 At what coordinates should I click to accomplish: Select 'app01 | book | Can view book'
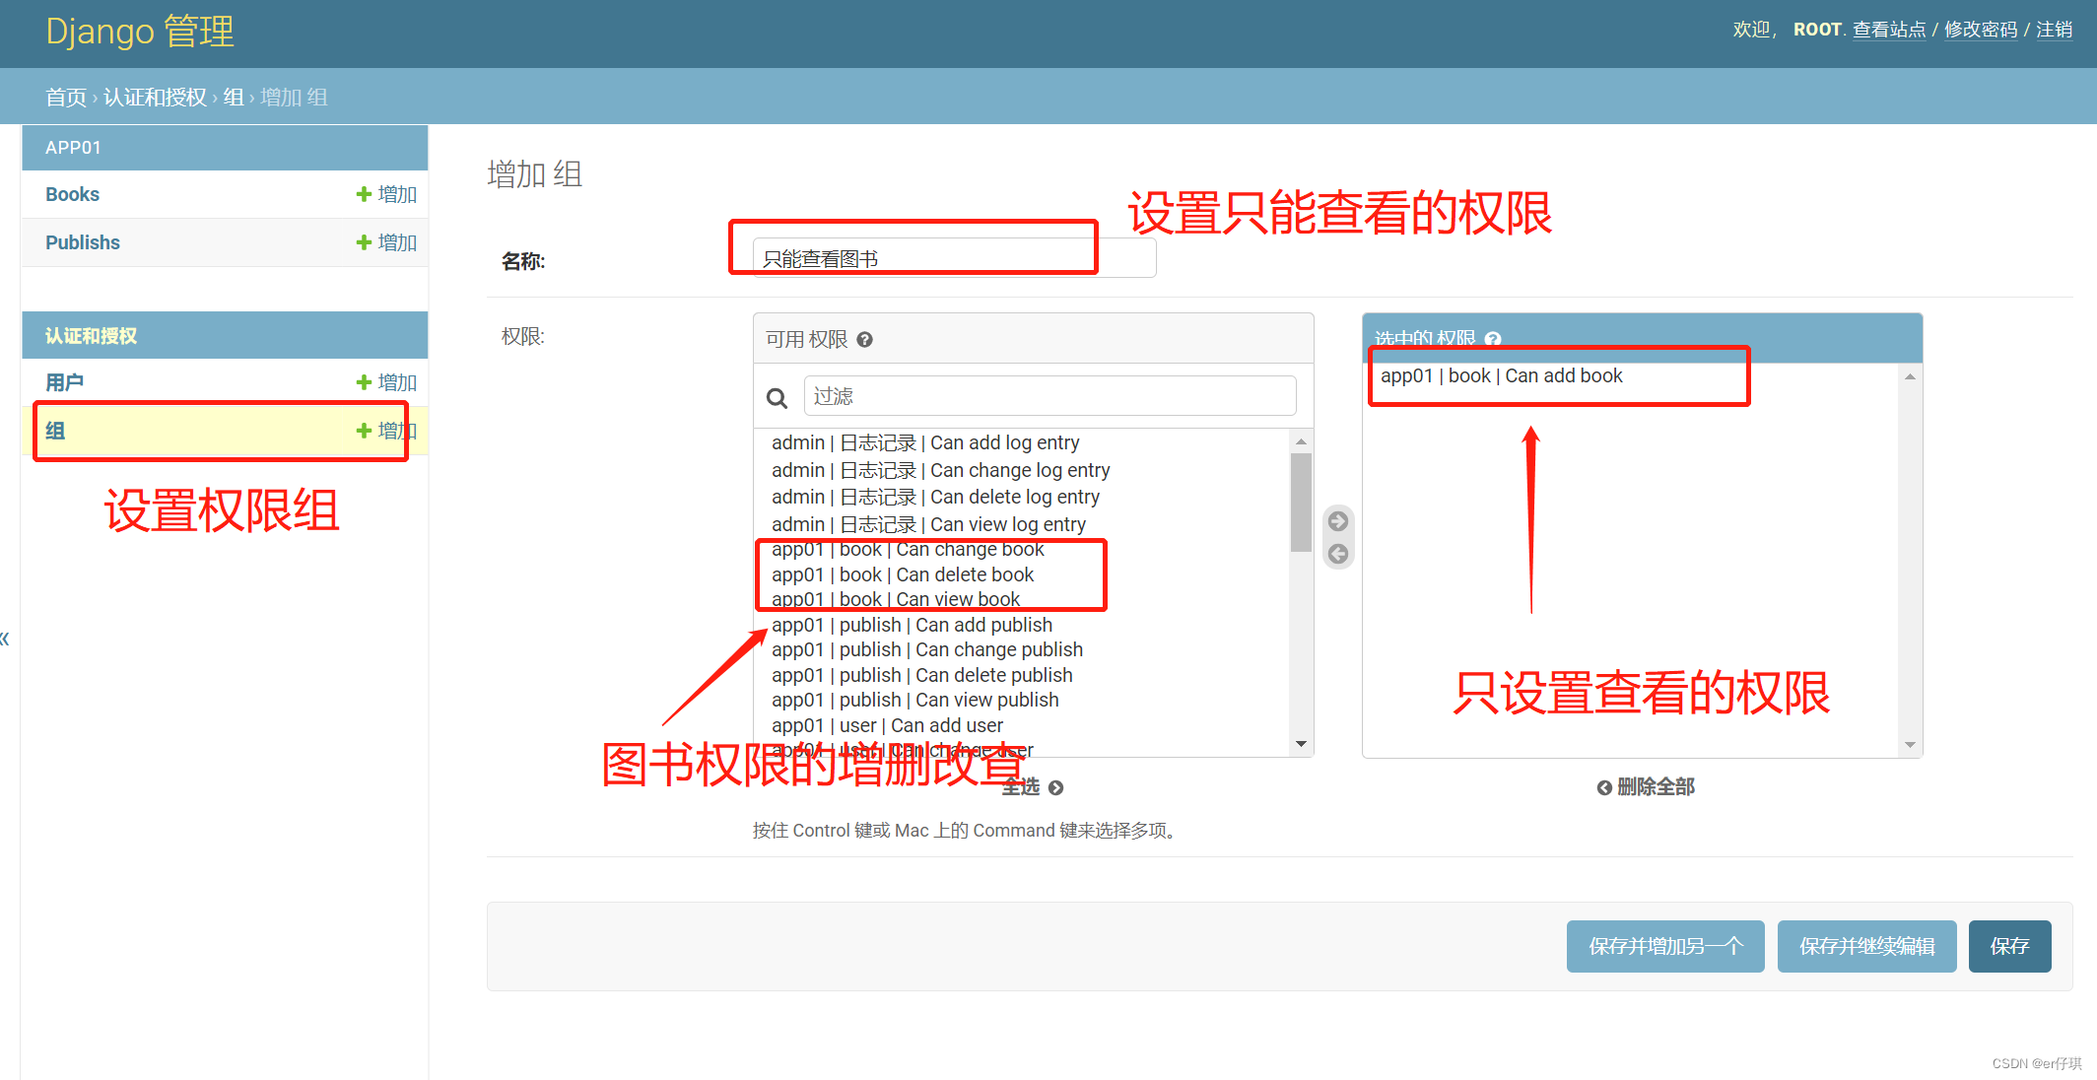[896, 599]
